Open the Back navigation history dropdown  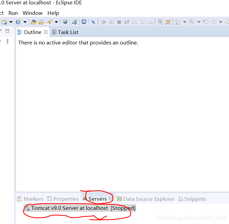tap(221, 22)
